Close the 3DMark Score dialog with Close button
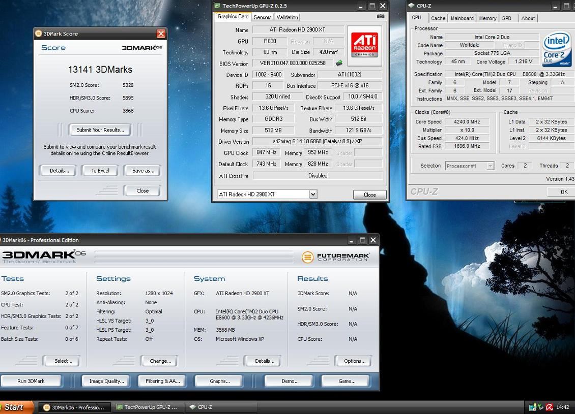The height and width of the screenshot is (414, 575). [x=142, y=190]
